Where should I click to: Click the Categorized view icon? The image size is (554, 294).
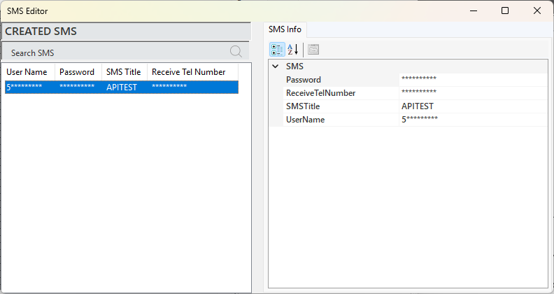(x=277, y=50)
